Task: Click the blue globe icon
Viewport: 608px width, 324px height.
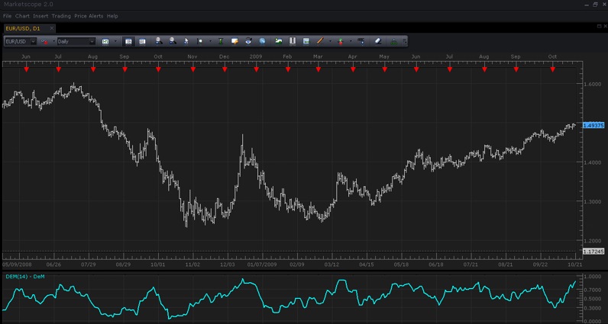Action: click(x=263, y=41)
